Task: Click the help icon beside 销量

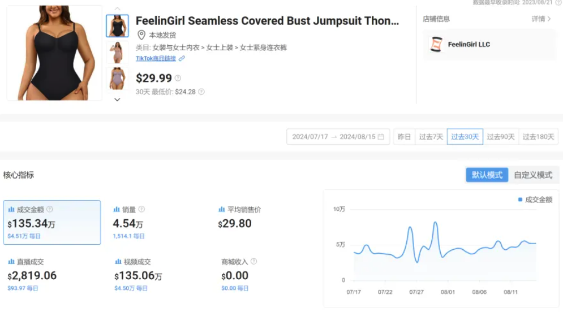Action: coord(141,209)
